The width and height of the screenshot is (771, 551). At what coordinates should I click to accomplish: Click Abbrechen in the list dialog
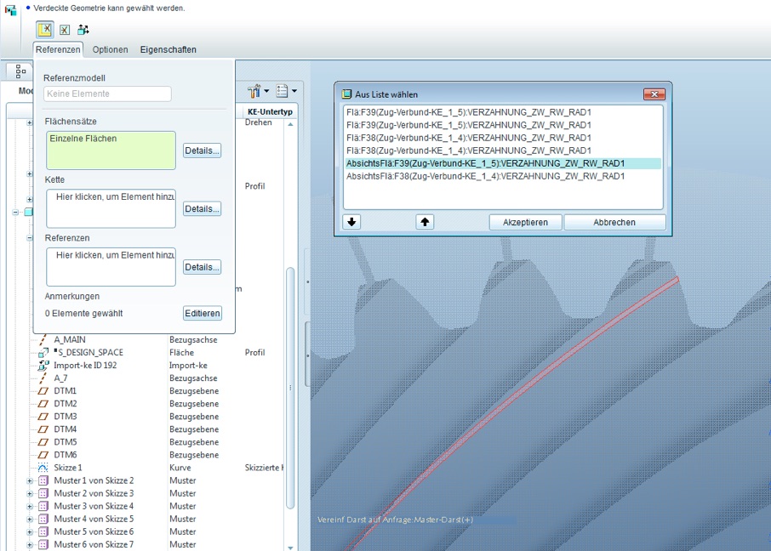pyautogui.click(x=614, y=222)
